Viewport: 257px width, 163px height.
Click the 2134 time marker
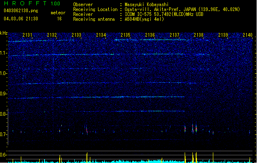[101, 35]
